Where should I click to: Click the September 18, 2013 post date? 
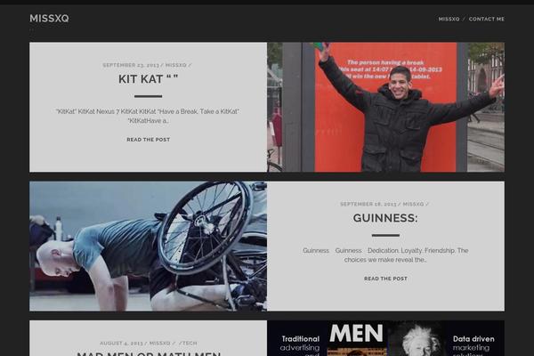(x=368, y=204)
